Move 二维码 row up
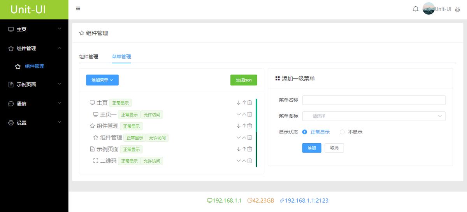The height and width of the screenshot is (212, 467). point(244,161)
